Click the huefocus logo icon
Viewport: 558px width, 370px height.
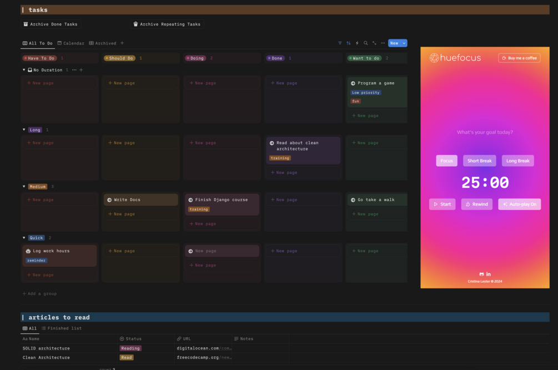pyautogui.click(x=434, y=58)
